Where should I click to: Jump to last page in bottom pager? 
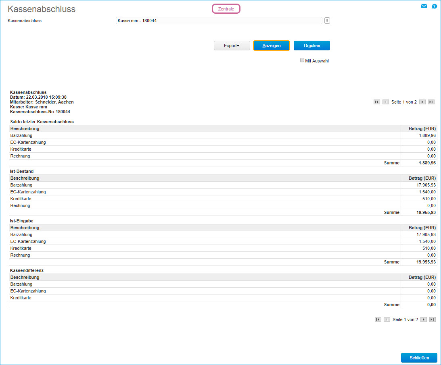(x=433, y=319)
